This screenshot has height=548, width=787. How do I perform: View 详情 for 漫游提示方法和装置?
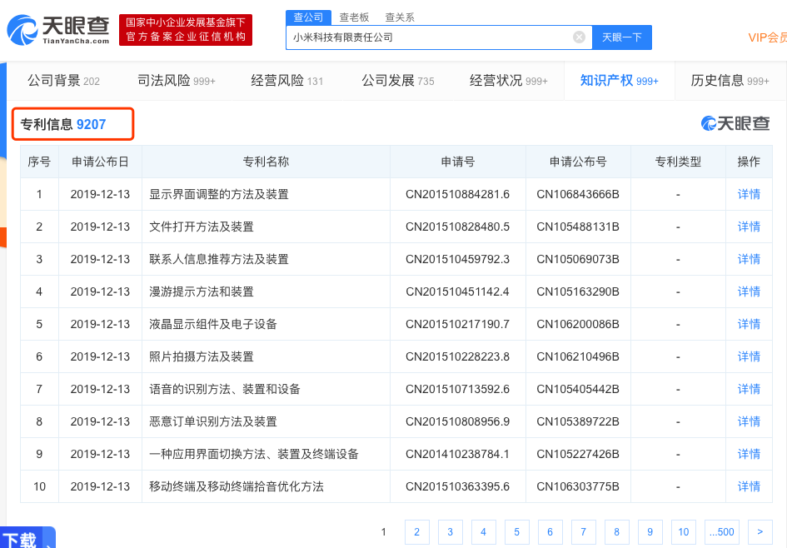(749, 291)
